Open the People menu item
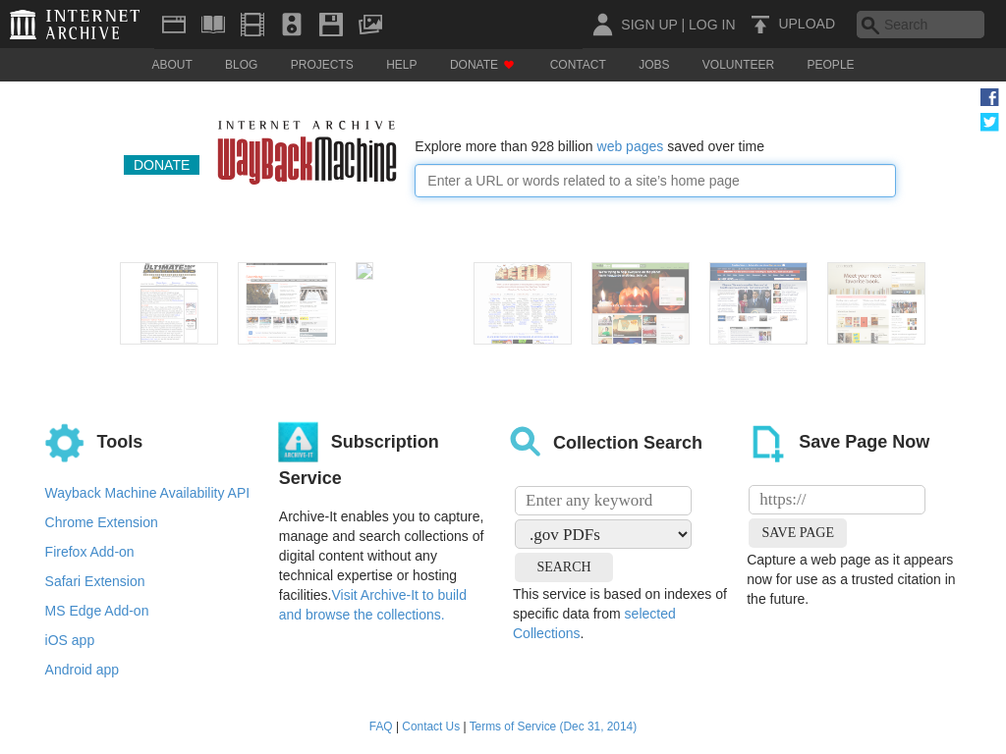The width and height of the screenshot is (1006, 754). pos(830,65)
